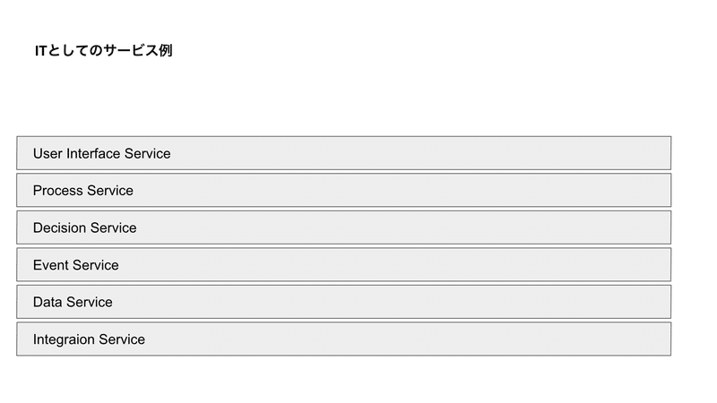Viewport: 717px width, 403px height.
Task: Click the word "Data"
Action: click(x=48, y=302)
